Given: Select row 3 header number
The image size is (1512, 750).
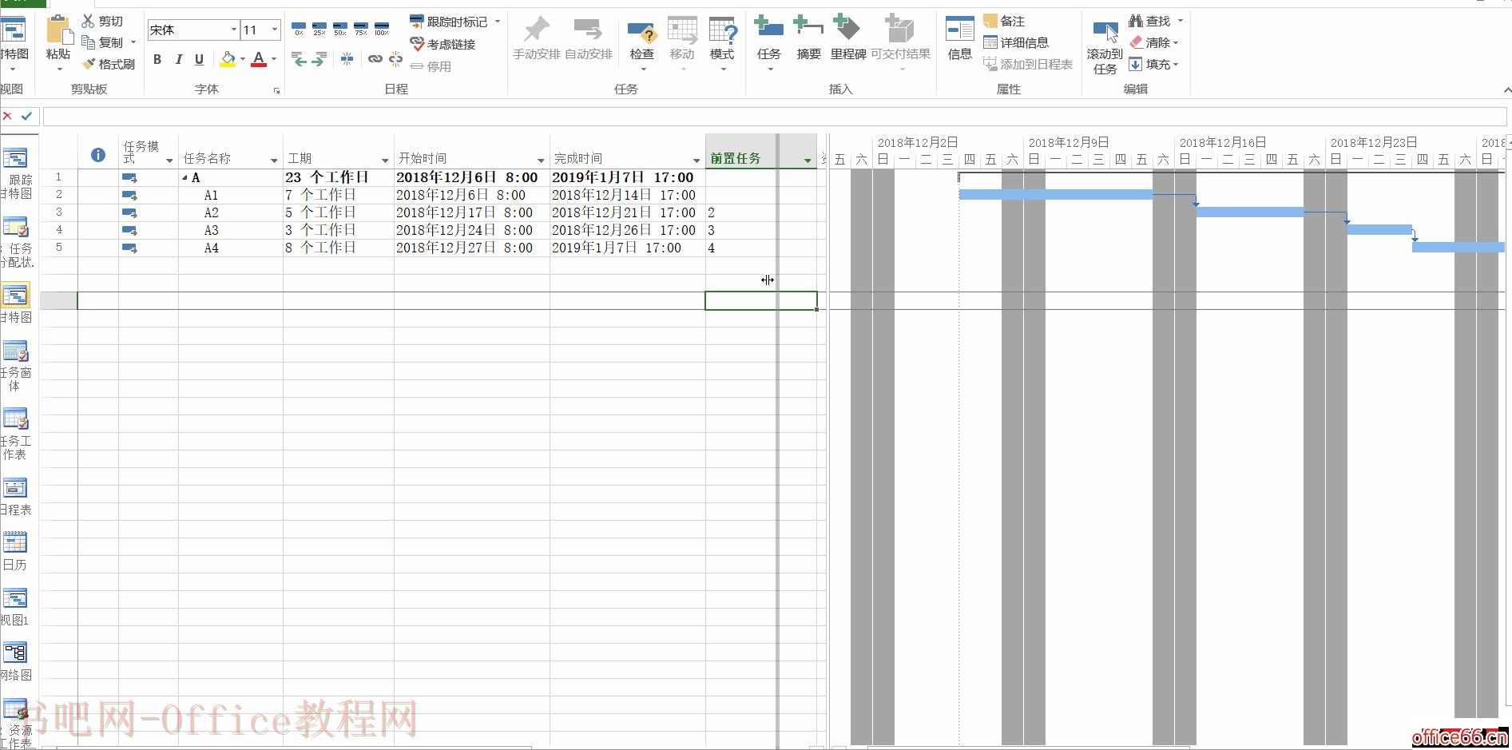Looking at the screenshot, I should 59,212.
